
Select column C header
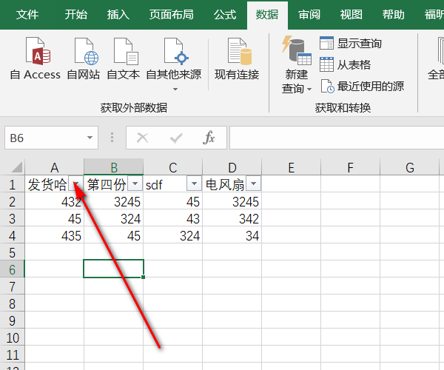click(173, 167)
